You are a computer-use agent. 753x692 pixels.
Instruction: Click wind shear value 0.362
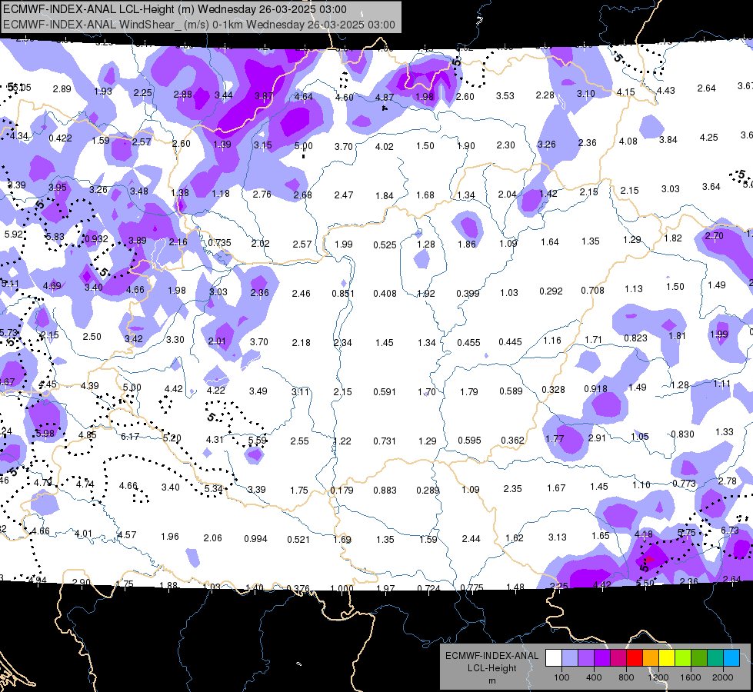pyautogui.click(x=512, y=441)
